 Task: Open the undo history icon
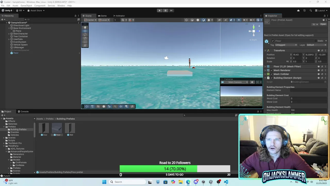(304, 11)
